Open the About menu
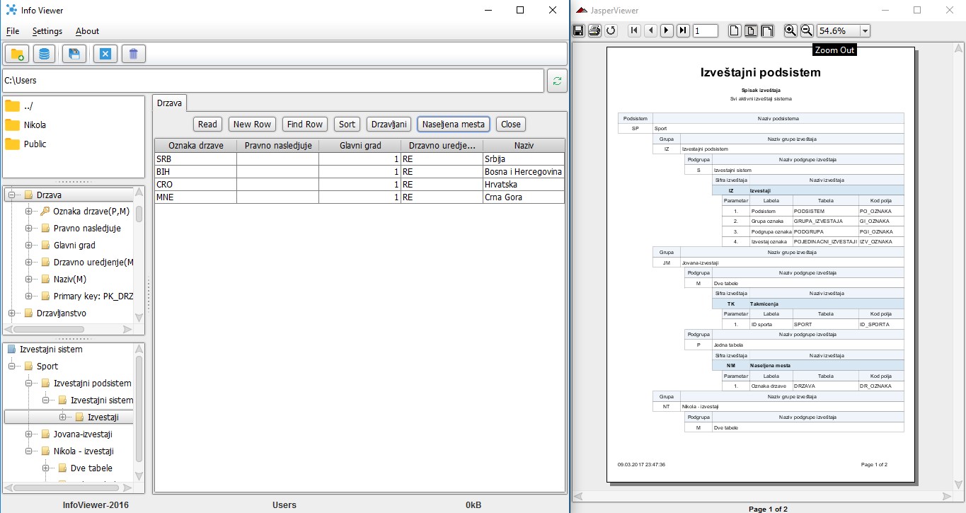Viewport: 966px width, 513px height. point(88,31)
